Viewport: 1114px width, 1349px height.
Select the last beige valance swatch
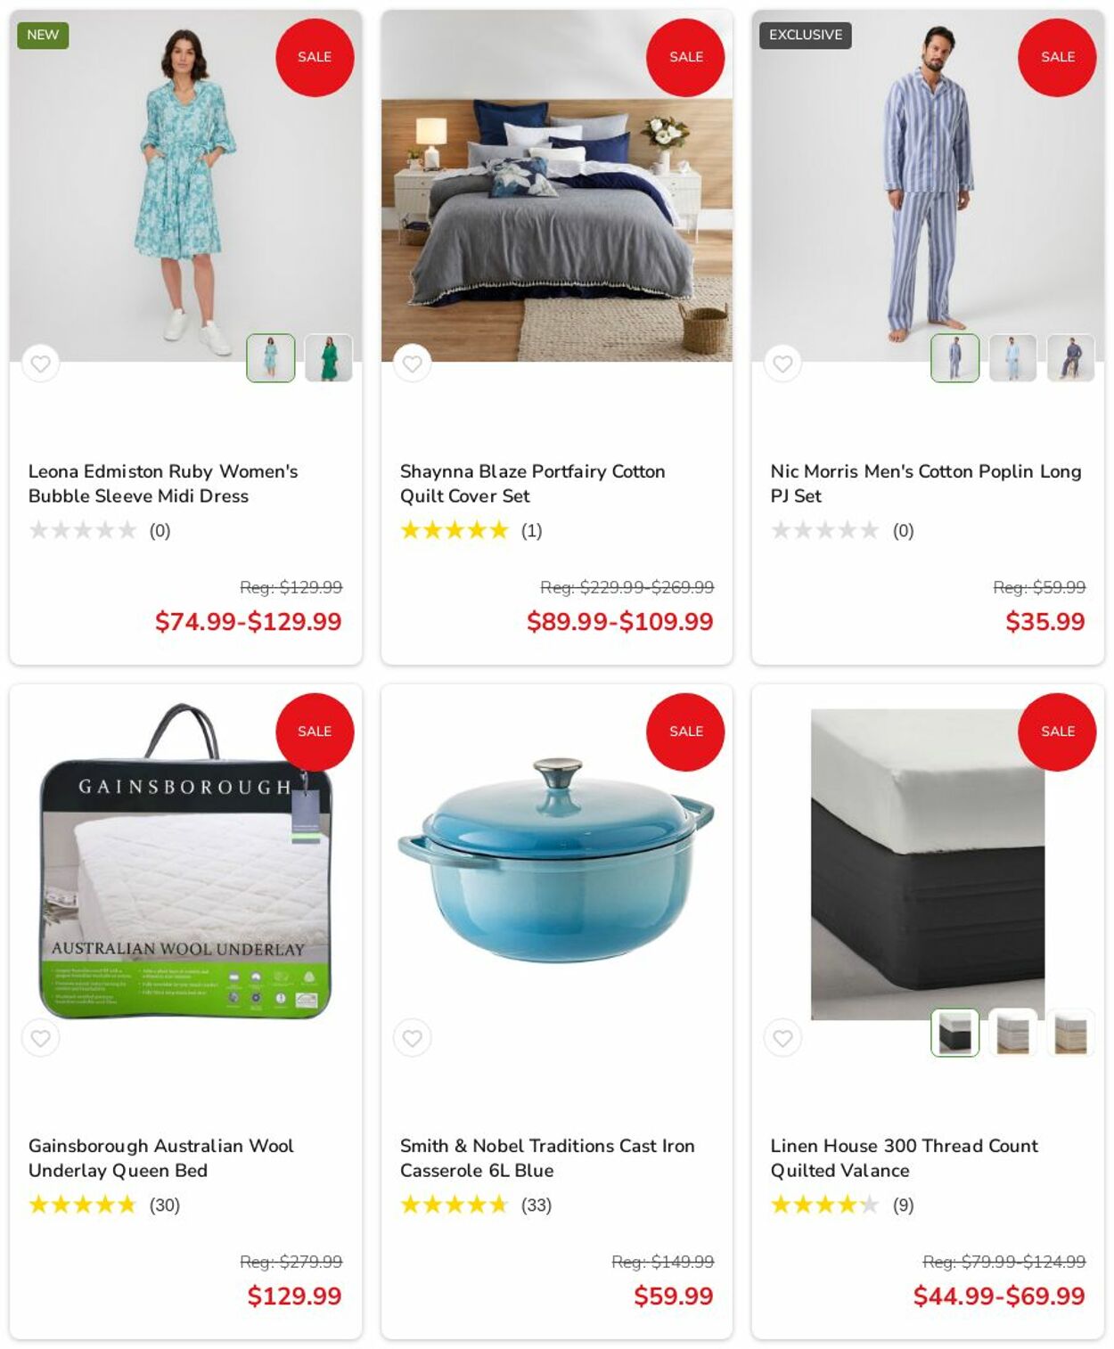tap(1070, 1033)
